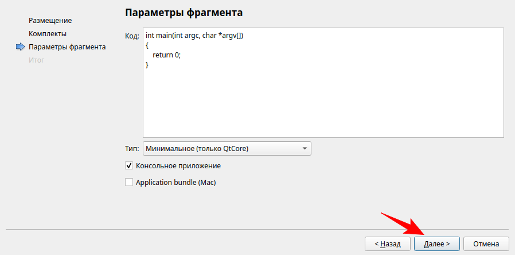Uncheck the Консольное приложение checkbox

click(129, 165)
